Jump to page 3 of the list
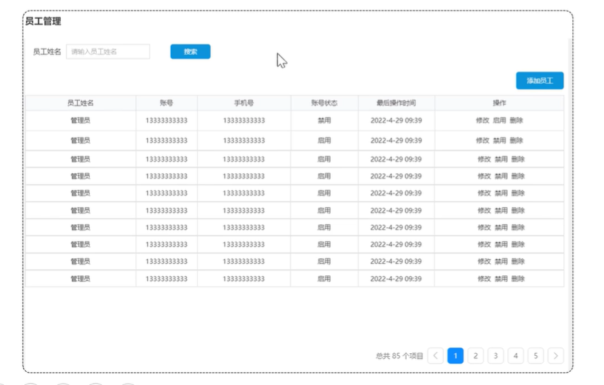Image resolution: width=604 pixels, height=385 pixels. 495,356
